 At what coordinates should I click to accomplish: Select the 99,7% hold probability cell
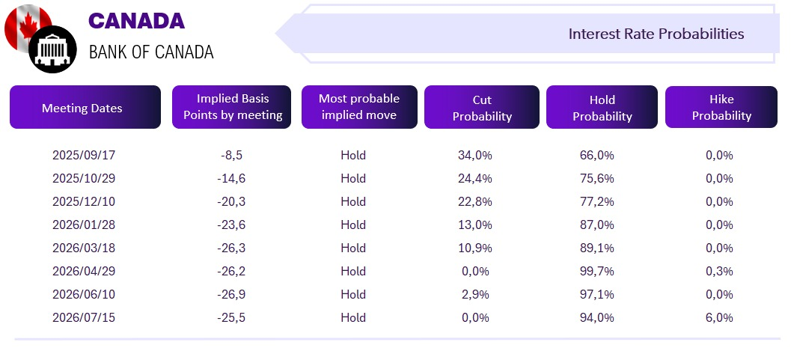(x=596, y=272)
